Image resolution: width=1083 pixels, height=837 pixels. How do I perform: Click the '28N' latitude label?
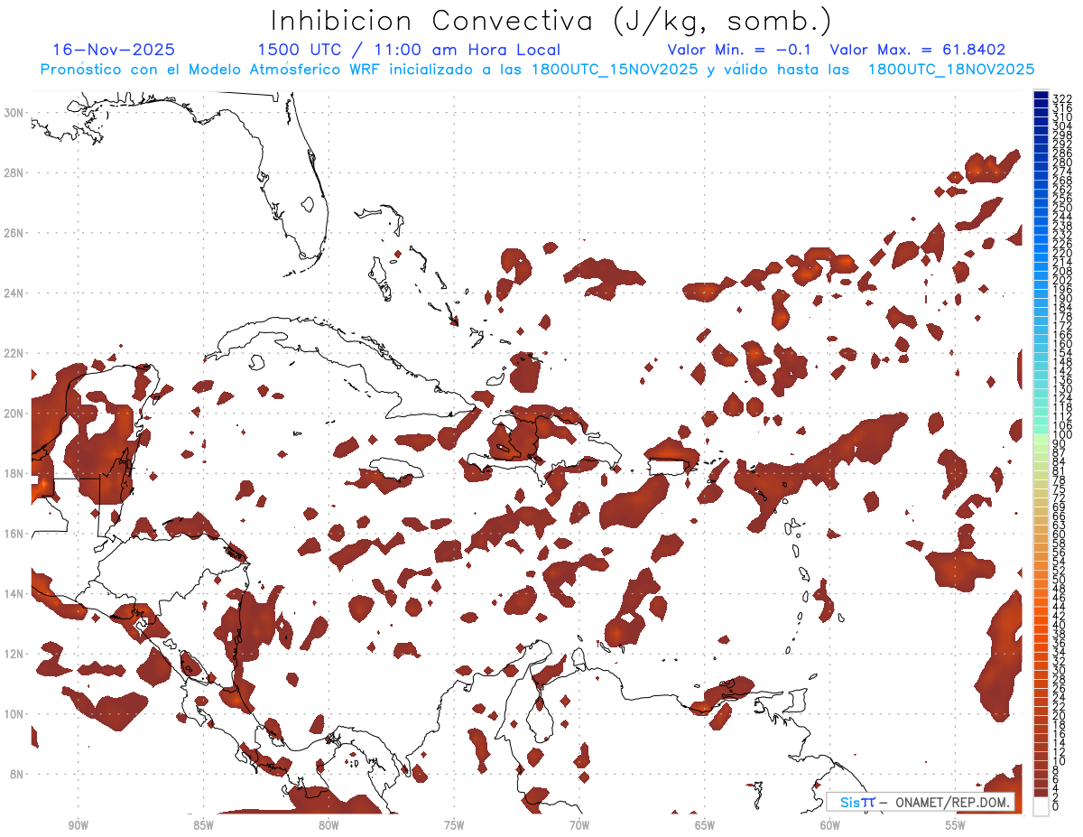tap(14, 172)
